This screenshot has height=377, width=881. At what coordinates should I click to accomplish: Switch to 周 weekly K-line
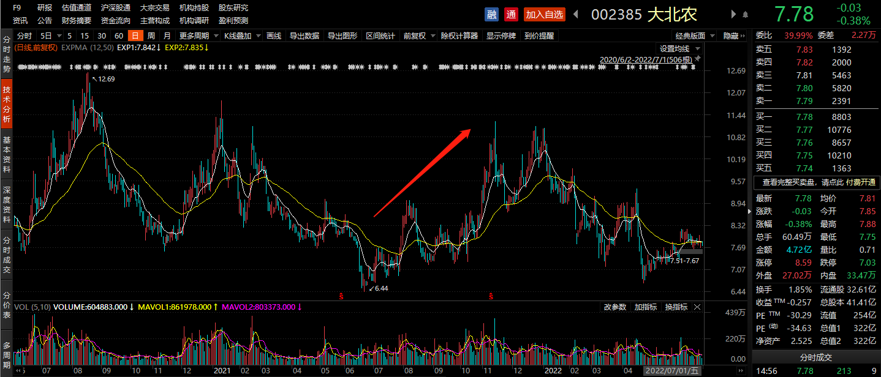151,36
